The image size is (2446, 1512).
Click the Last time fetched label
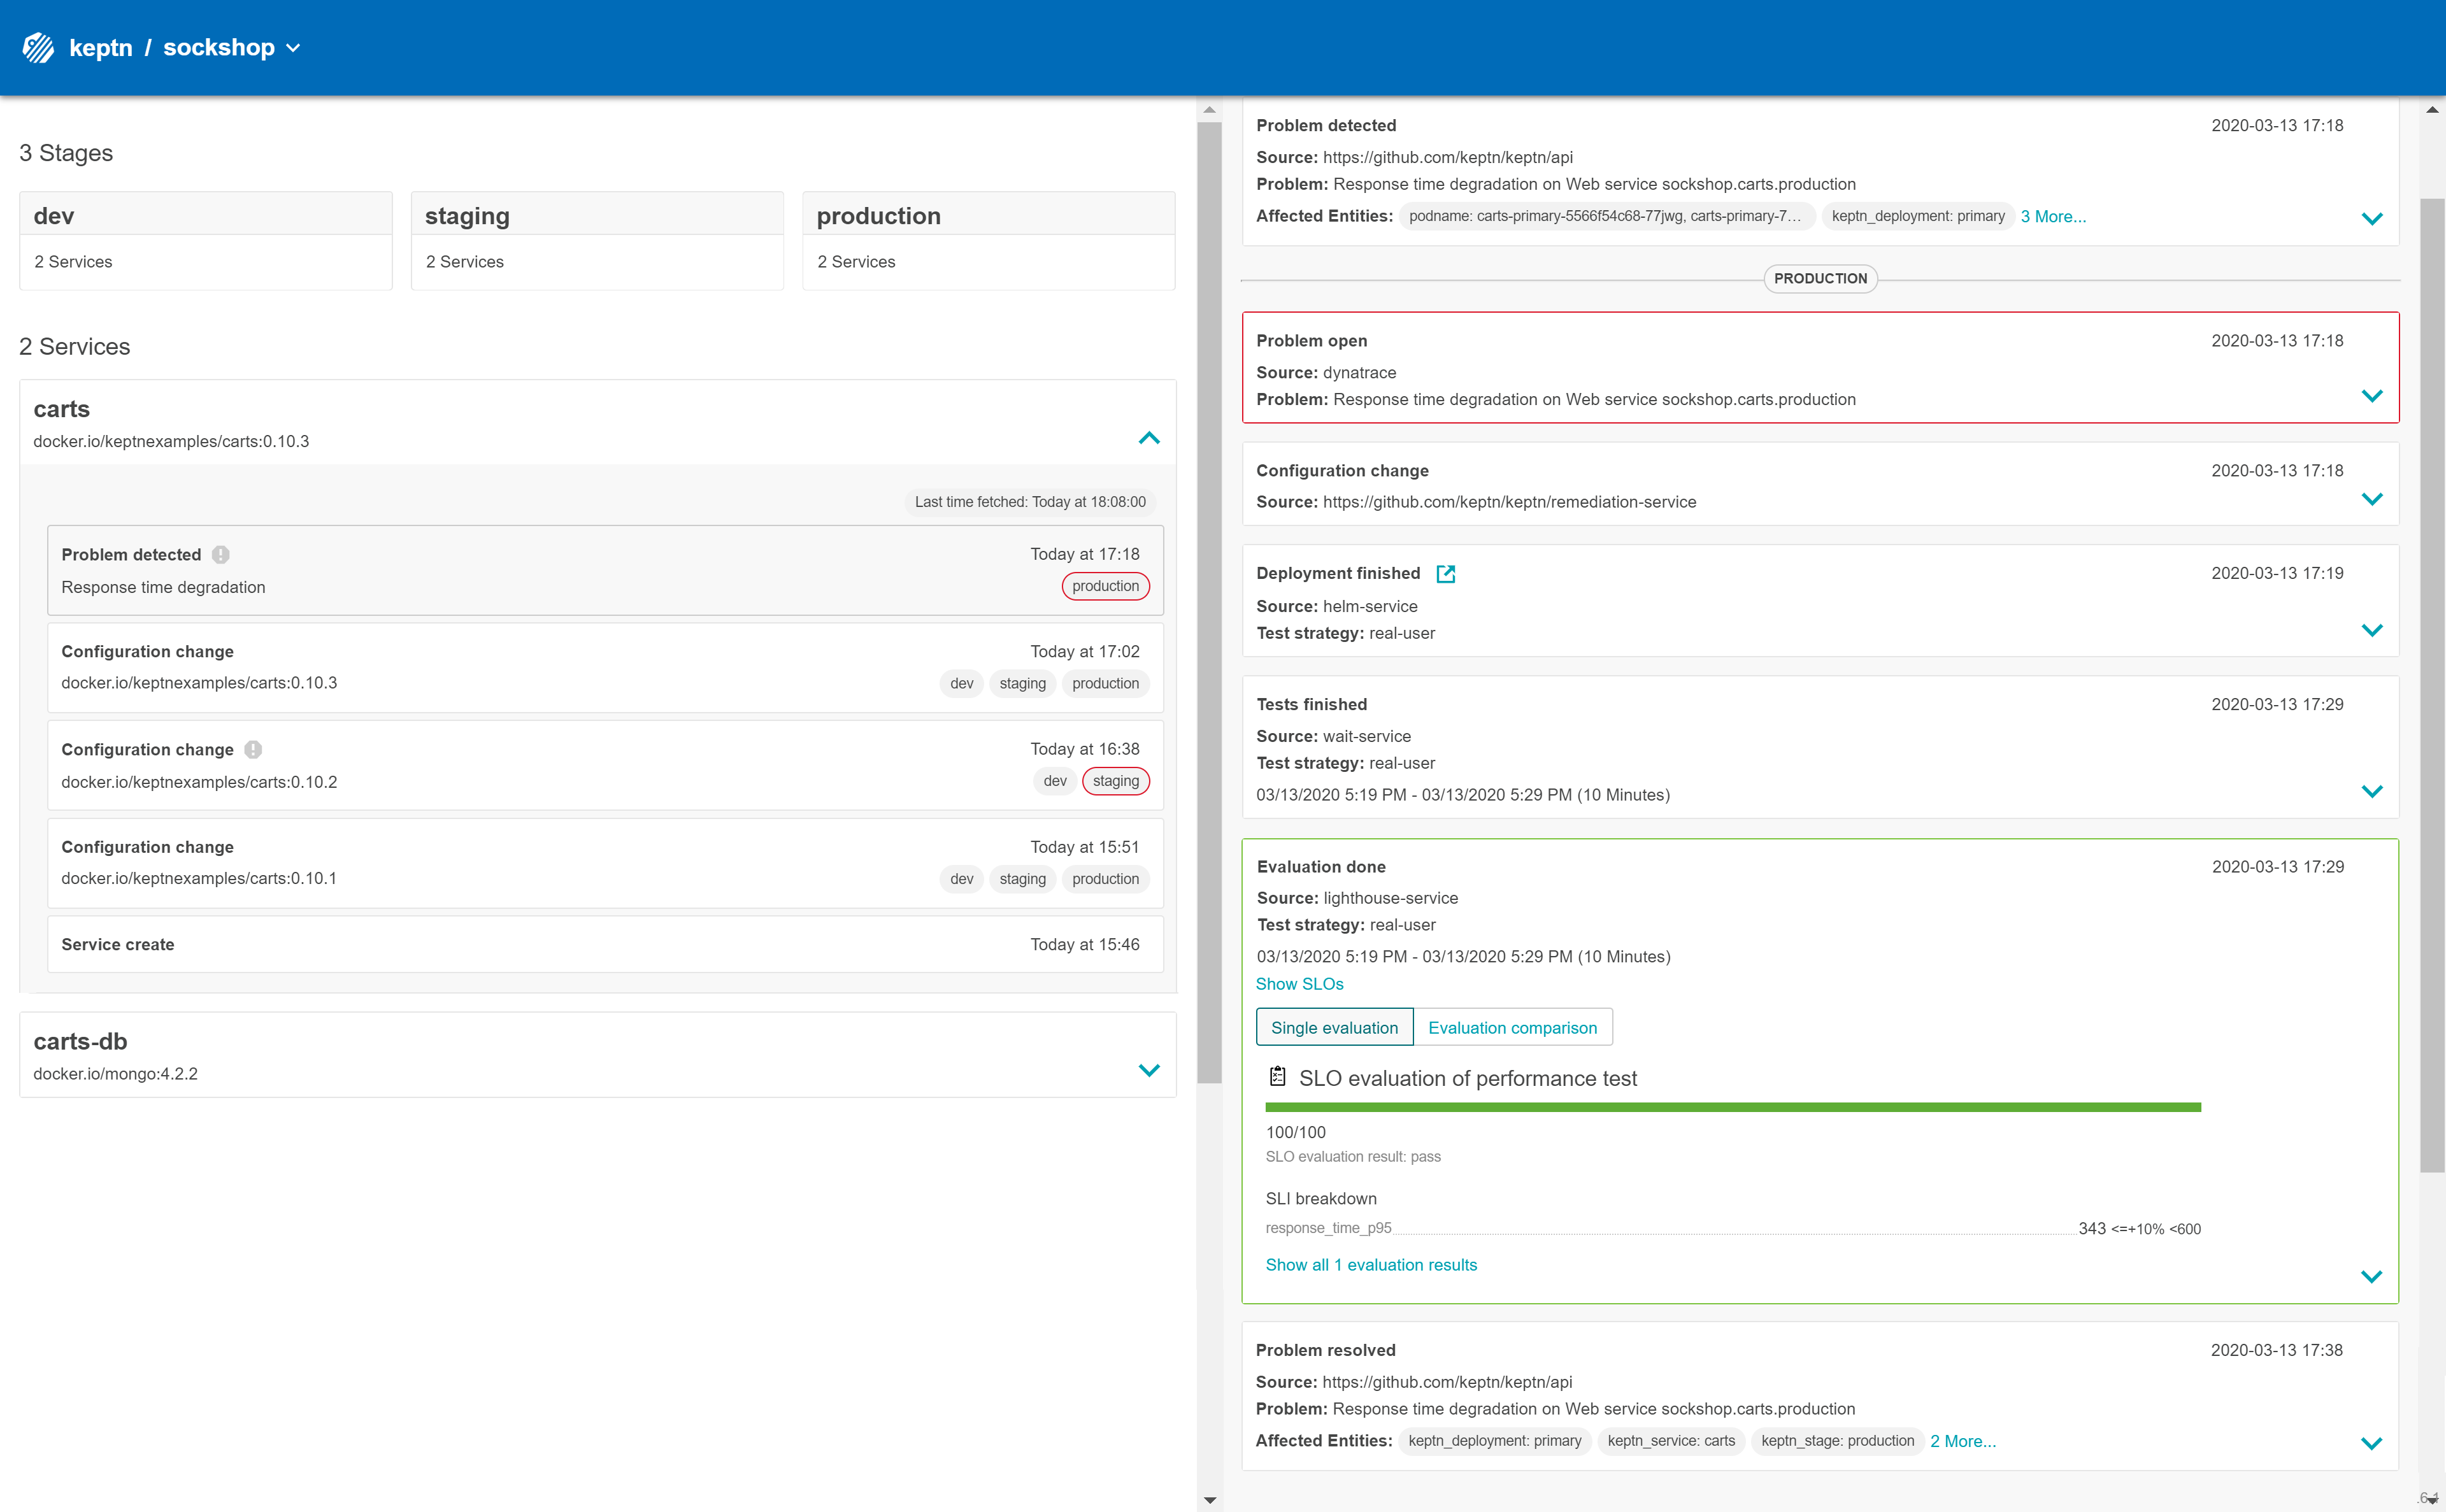point(1030,502)
